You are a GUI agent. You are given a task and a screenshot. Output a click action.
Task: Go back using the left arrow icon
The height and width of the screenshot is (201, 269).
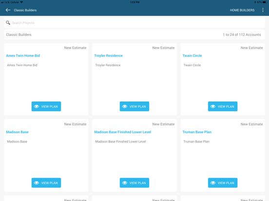pos(8,10)
